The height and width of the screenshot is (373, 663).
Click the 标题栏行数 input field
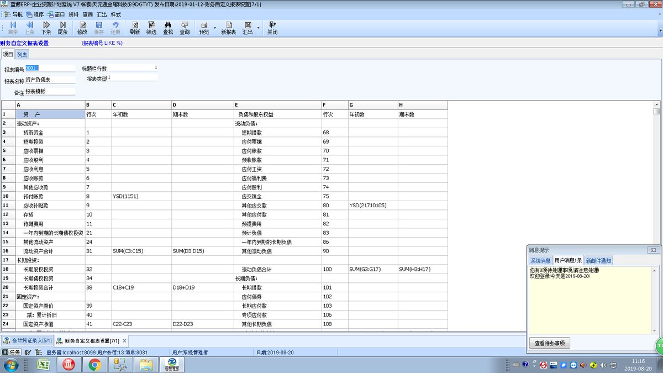click(x=133, y=68)
